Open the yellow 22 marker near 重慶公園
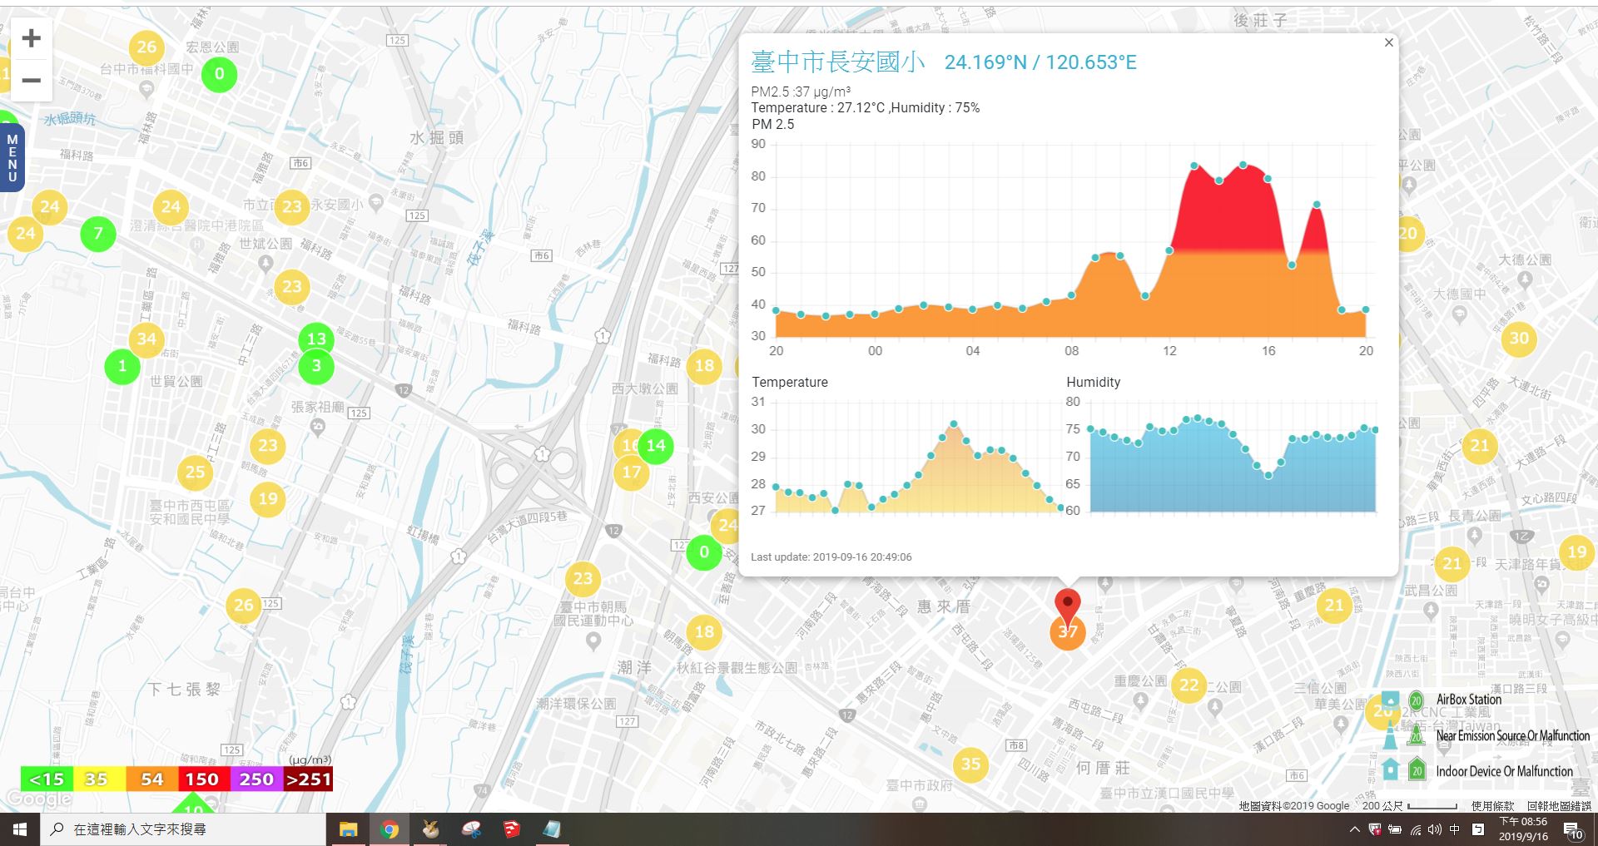This screenshot has width=1598, height=846. pyautogui.click(x=1189, y=685)
